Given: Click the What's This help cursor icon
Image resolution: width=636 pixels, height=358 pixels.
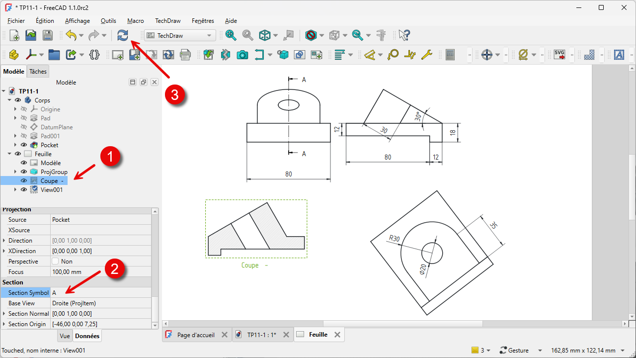Looking at the screenshot, I should pos(404,35).
